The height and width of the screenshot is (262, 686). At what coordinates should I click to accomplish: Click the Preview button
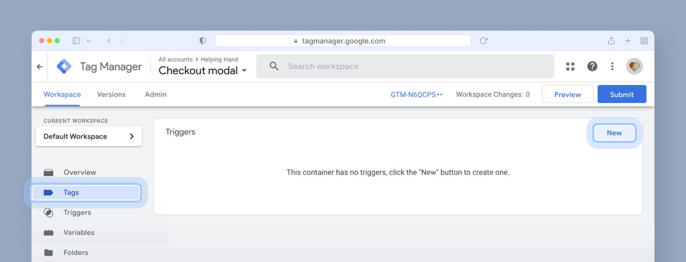click(568, 95)
